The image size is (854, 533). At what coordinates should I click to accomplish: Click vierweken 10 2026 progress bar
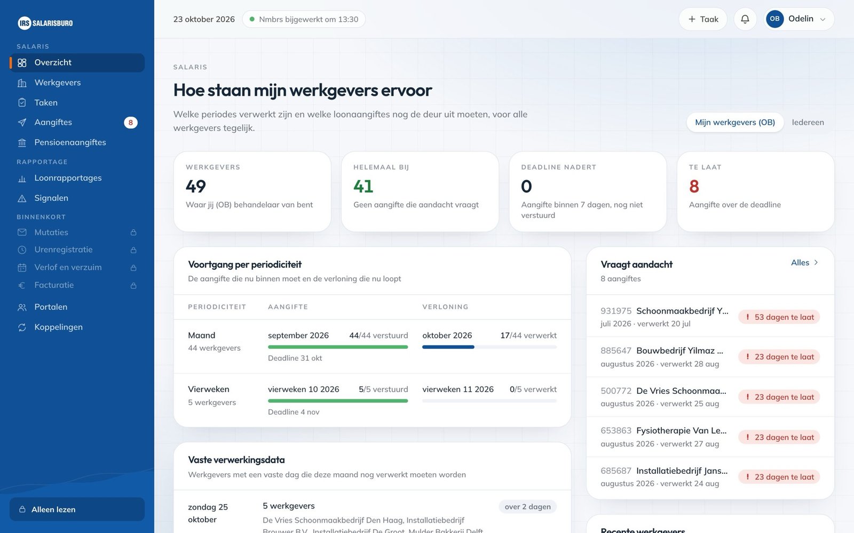point(338,401)
